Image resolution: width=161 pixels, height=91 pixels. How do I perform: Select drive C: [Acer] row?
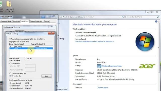point(31,48)
